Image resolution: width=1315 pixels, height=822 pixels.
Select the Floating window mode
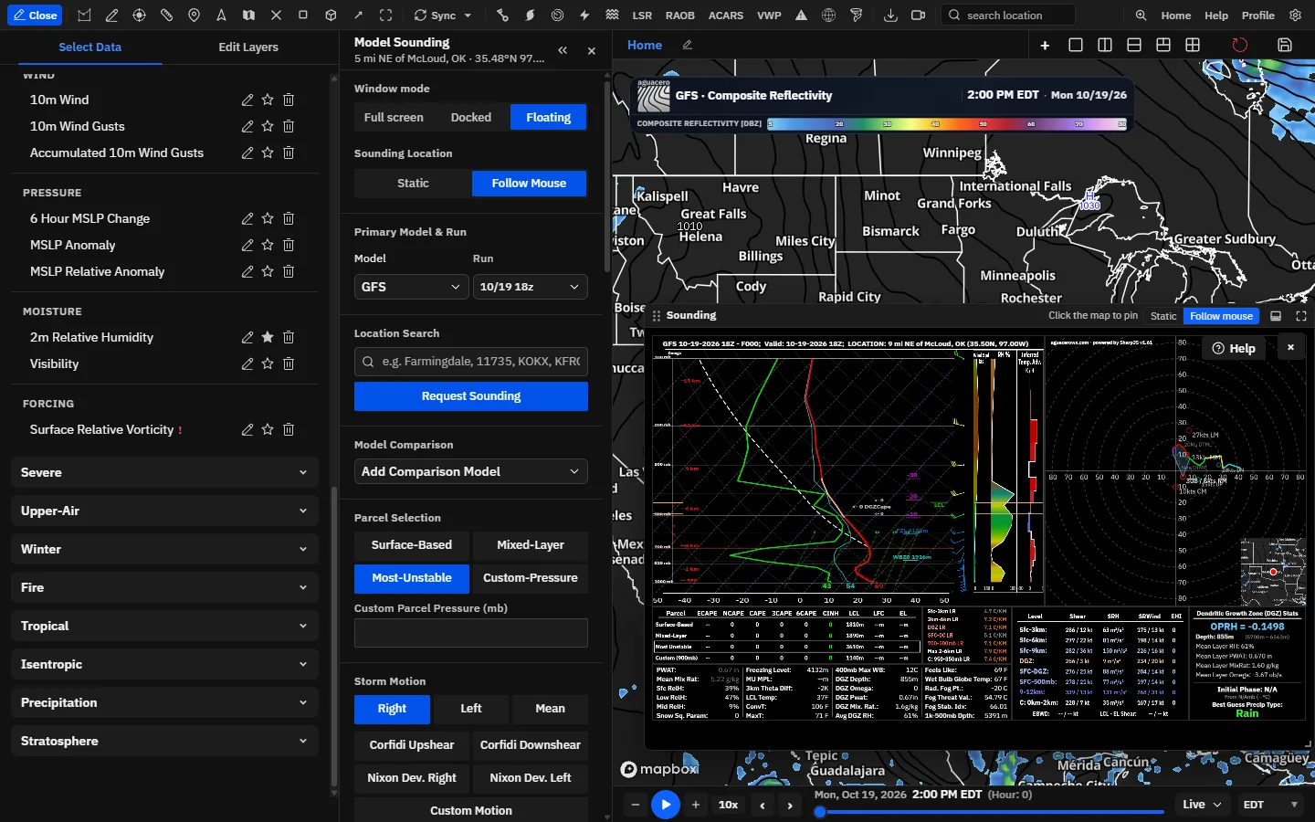point(548,117)
